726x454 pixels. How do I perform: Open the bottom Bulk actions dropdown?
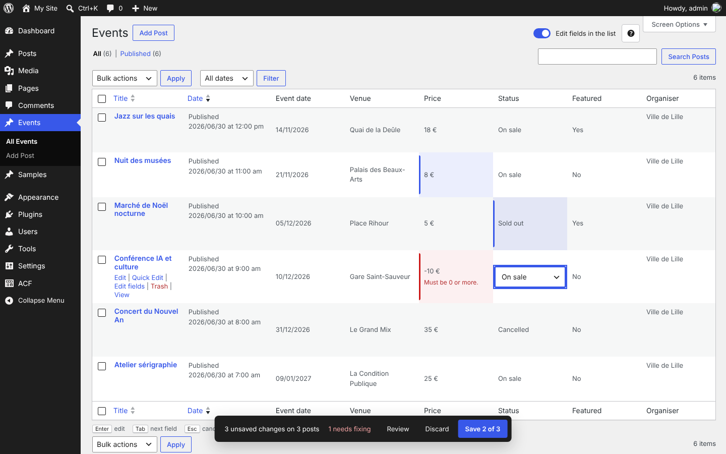click(x=125, y=444)
